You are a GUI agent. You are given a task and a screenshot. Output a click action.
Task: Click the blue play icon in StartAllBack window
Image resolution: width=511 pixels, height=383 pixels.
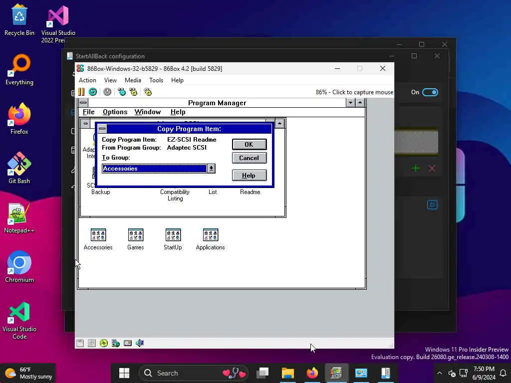click(433, 205)
